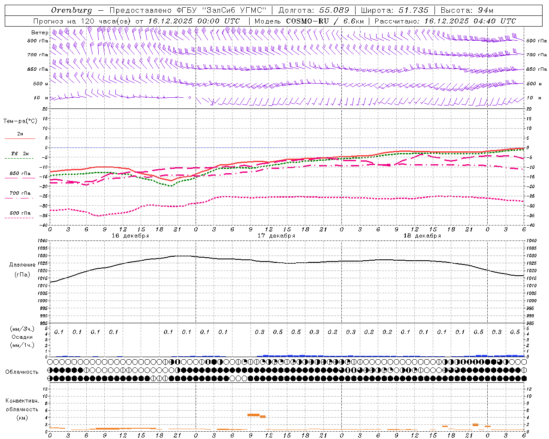Click '700 гПа' entry in temperature legend
549x439 pixels.
20,193
